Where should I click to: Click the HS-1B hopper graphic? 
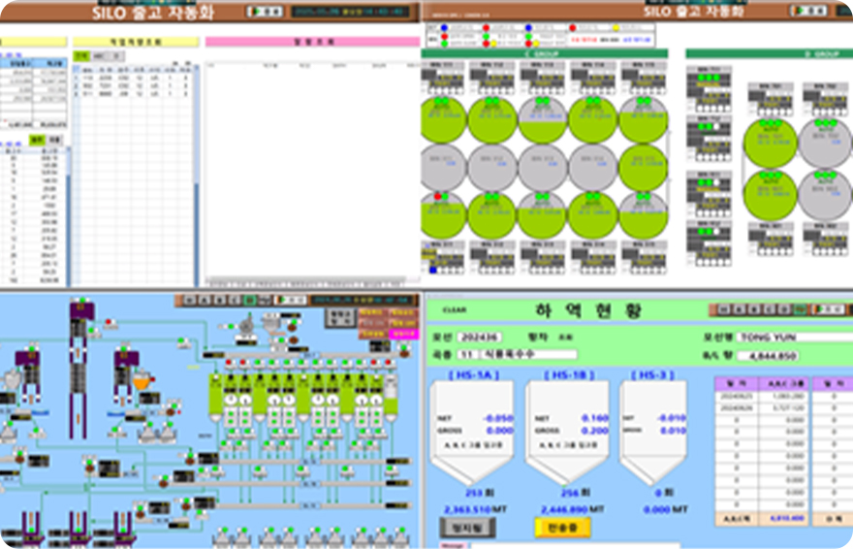(x=567, y=431)
